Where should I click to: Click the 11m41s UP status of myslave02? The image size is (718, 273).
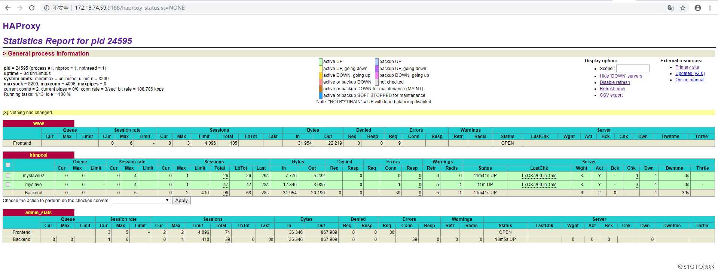485,176
